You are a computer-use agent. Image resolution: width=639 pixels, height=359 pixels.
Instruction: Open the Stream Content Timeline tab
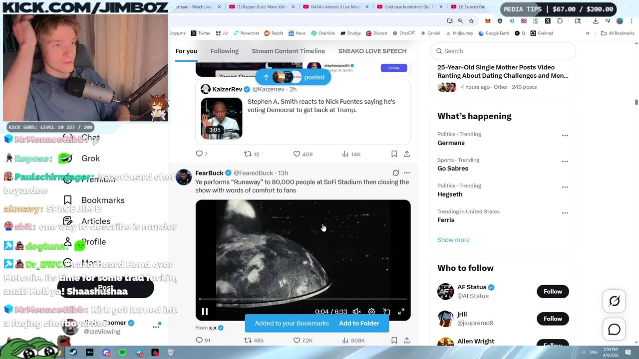[x=289, y=51]
